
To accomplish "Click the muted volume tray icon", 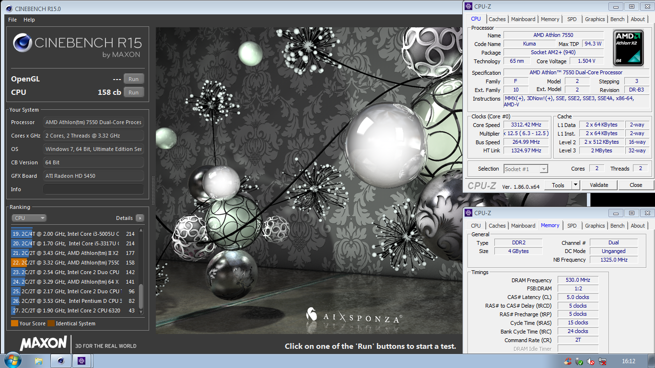I will pyautogui.click(x=591, y=361).
